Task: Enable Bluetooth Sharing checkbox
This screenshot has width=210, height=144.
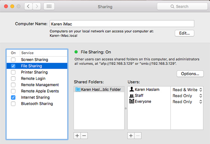Action: point(13,103)
